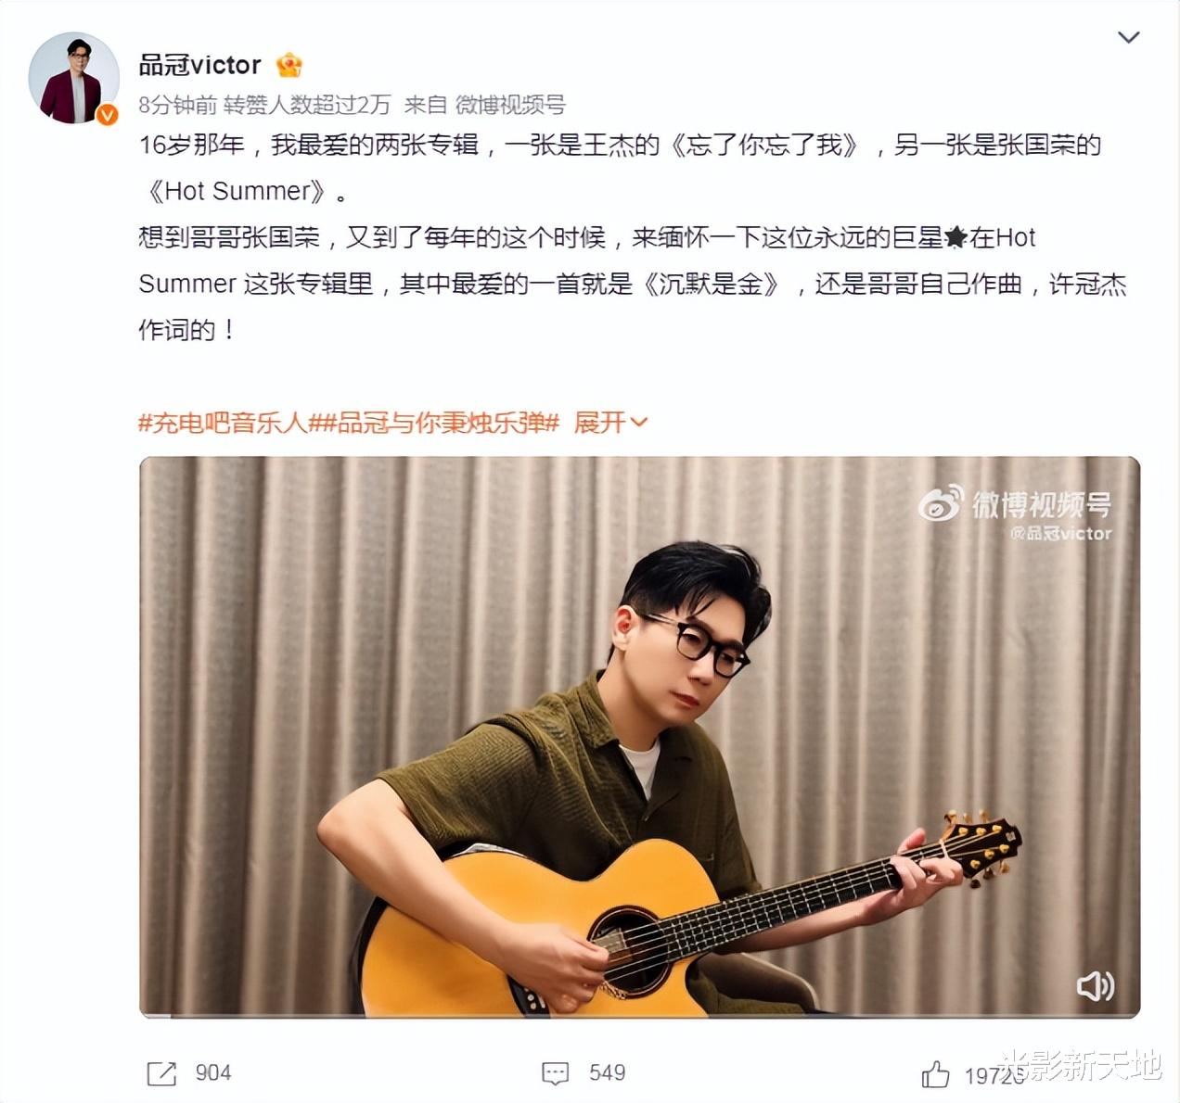
Task: Click the repost count 904
Action: click(212, 1073)
